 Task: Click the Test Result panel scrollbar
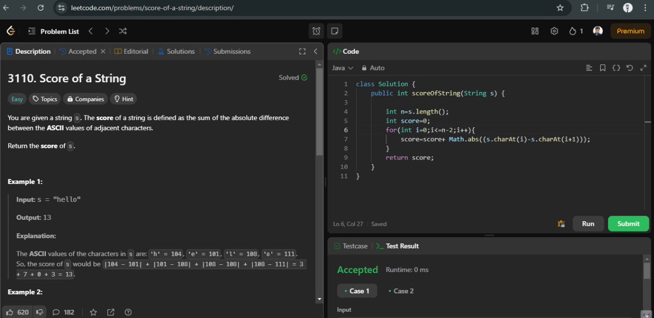point(647,270)
